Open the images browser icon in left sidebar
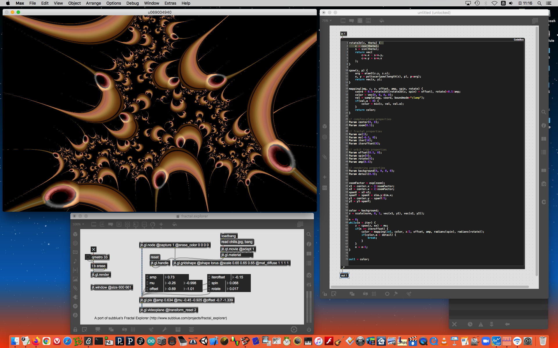 pos(75,279)
